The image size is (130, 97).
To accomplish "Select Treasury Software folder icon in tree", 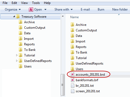I will coord(18,16).
